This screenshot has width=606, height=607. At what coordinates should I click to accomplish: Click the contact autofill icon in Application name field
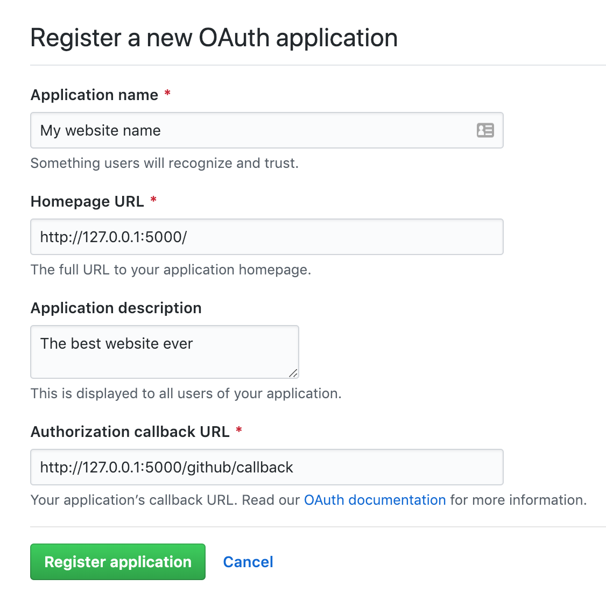[485, 130]
